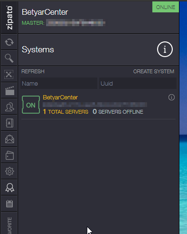The image size is (187, 234).
Task: Open the envelope messages sidebar icon
Action: pyautogui.click(x=9, y=139)
